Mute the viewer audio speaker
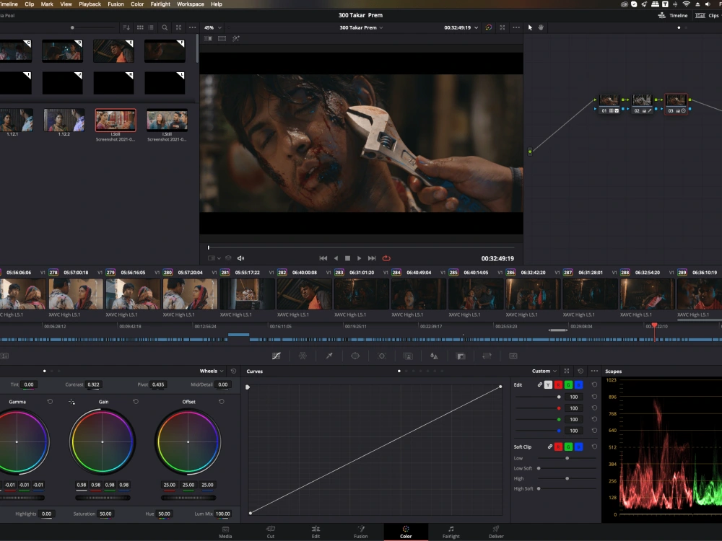Screen dimensions: 722x541 [240, 258]
